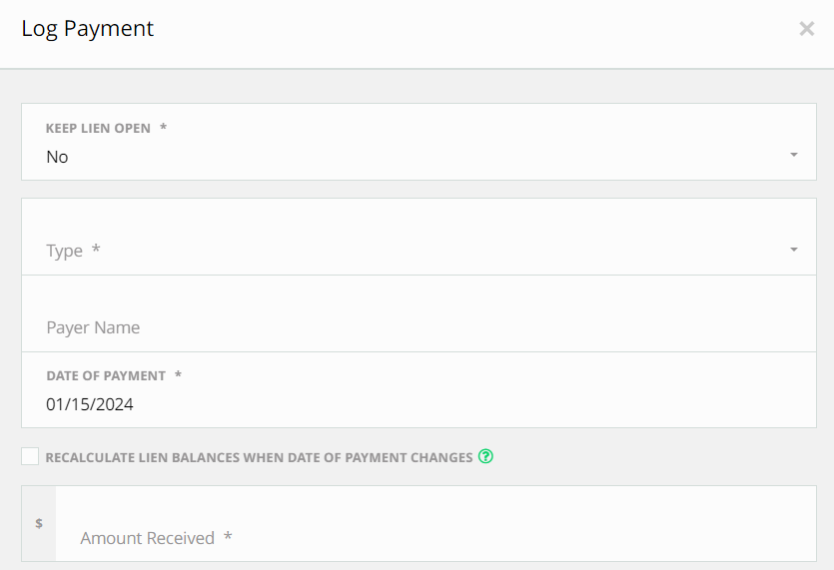Open the Type dropdown arrow

[x=793, y=250]
